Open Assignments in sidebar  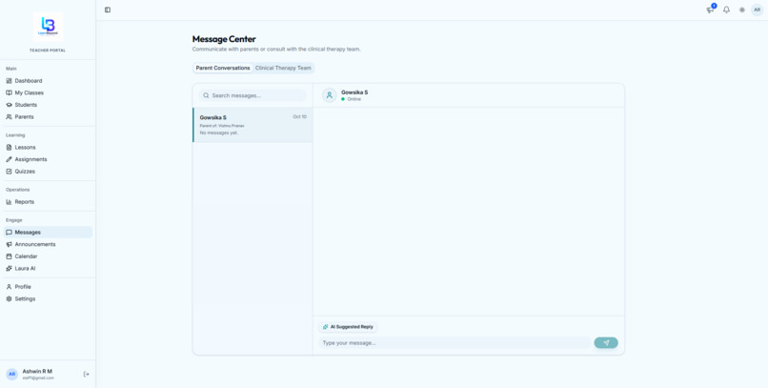48,159
